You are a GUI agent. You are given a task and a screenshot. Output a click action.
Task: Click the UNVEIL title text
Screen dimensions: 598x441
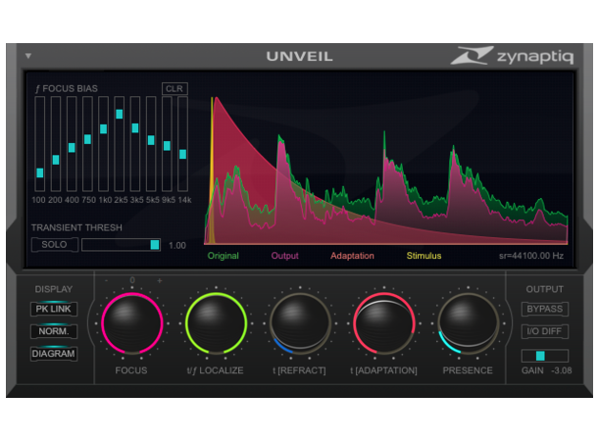300,57
